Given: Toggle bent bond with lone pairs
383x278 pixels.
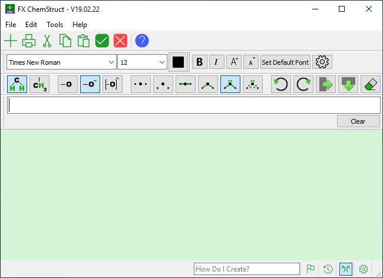Looking at the screenshot, I should coord(230,84).
